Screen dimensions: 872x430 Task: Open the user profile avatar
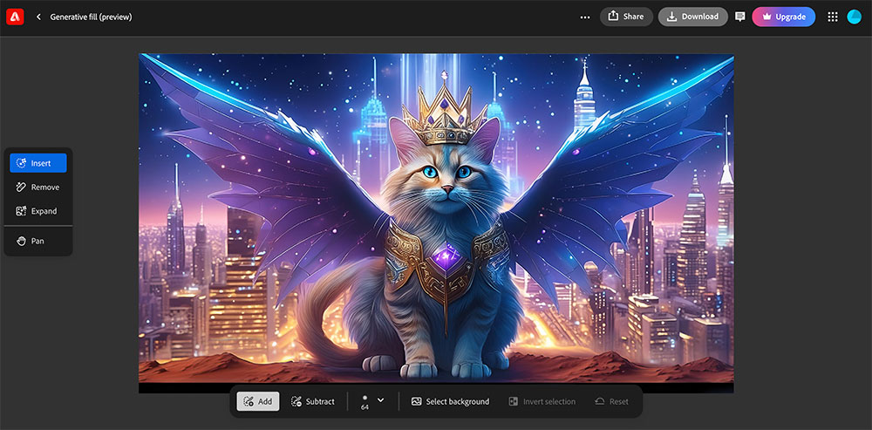pos(855,17)
